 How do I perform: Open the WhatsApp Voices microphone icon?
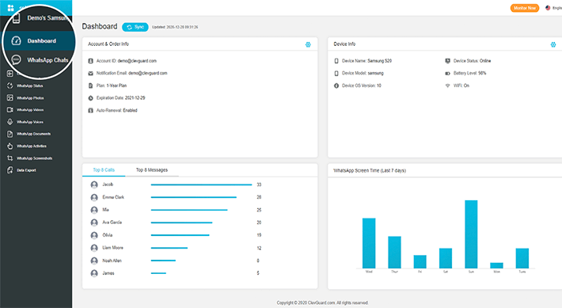coord(10,122)
